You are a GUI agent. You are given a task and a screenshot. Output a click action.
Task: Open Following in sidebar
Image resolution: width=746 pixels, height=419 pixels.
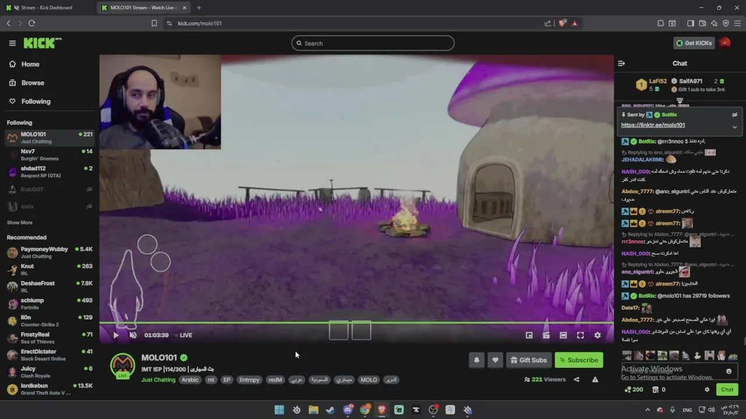click(x=30, y=101)
